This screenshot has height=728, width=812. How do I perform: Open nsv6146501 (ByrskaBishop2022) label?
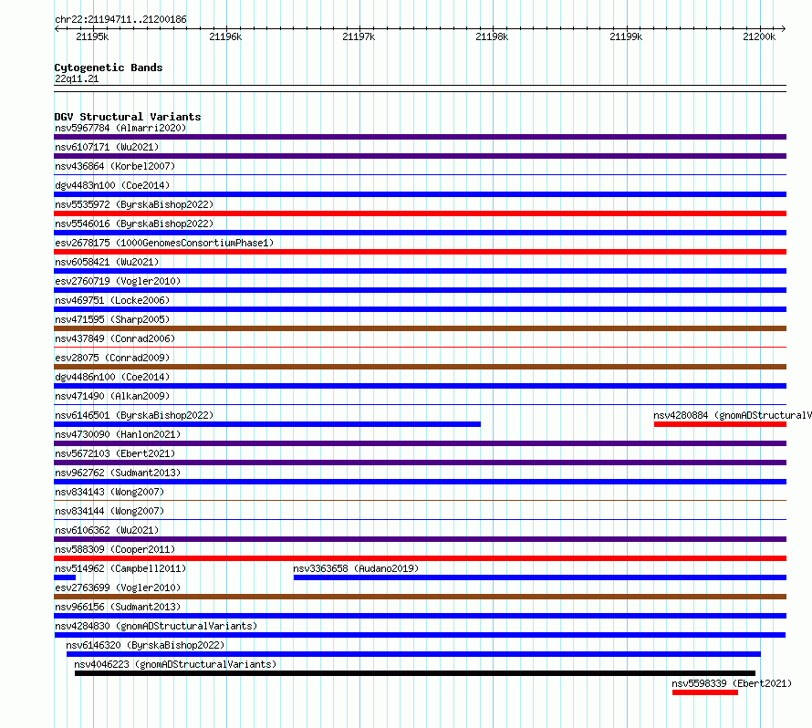pyautogui.click(x=134, y=415)
